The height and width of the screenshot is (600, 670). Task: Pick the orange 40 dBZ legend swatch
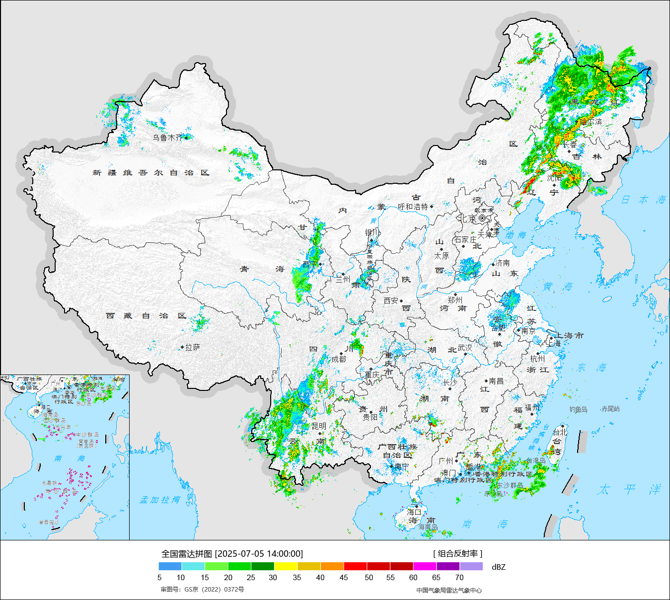tap(332, 566)
